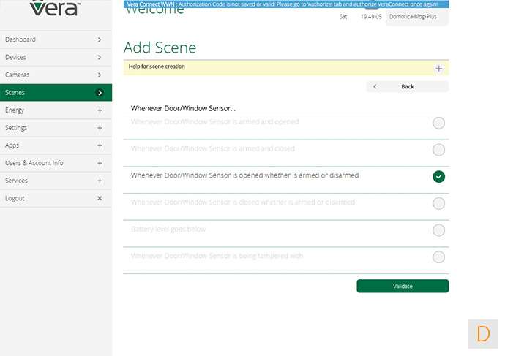Click the Back button

tap(408, 86)
